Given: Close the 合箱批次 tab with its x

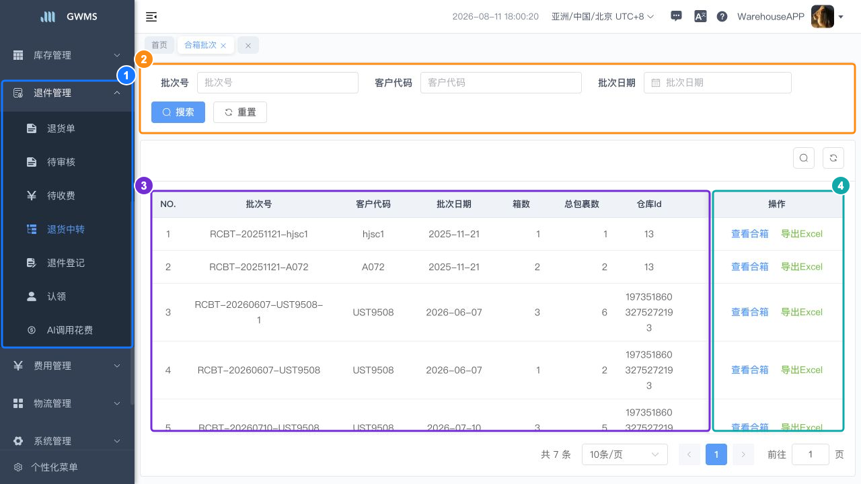Looking at the screenshot, I should click(223, 46).
